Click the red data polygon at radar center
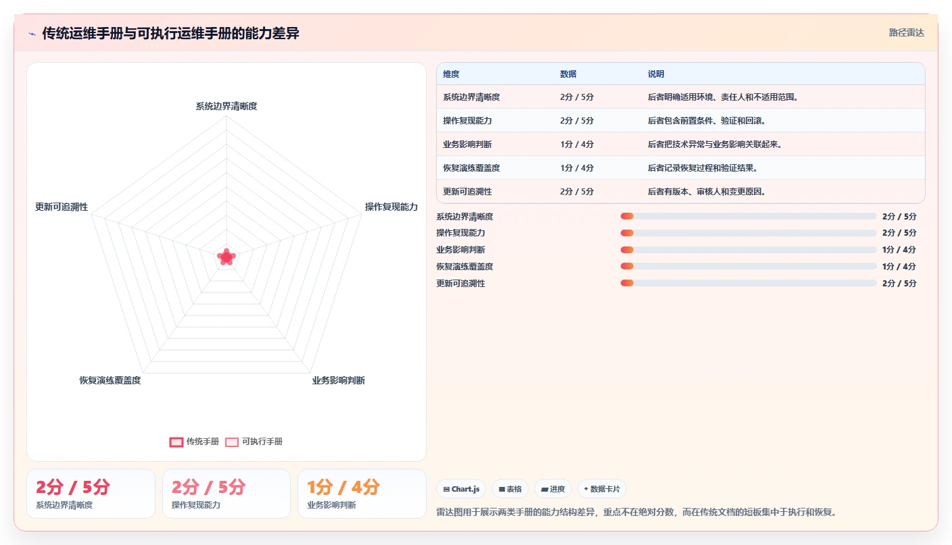 (227, 257)
